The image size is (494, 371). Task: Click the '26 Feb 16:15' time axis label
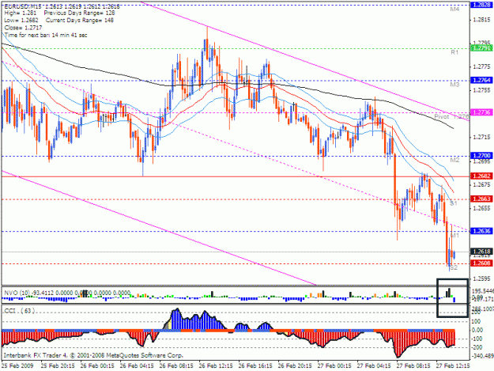pyautogui.click(x=255, y=366)
